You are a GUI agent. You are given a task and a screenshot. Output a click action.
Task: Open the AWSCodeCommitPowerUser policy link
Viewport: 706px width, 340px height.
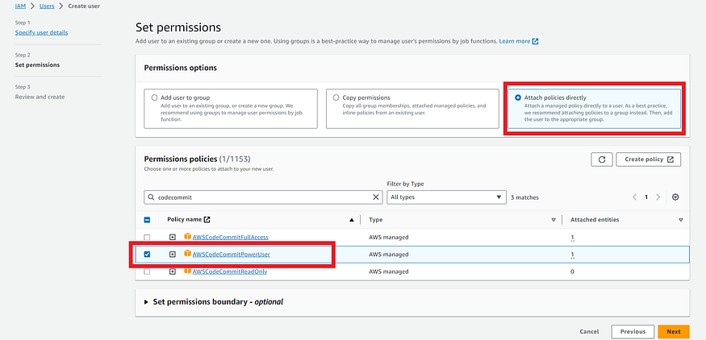click(x=231, y=254)
